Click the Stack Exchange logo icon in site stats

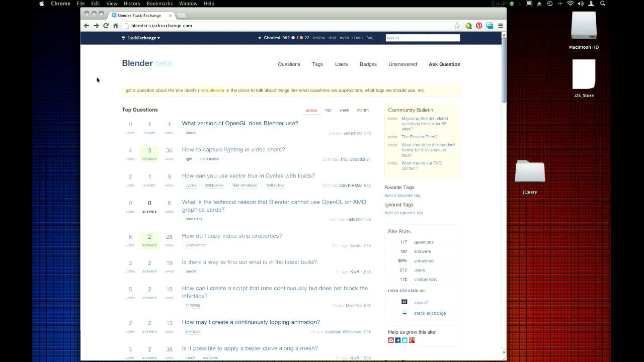[x=404, y=312]
